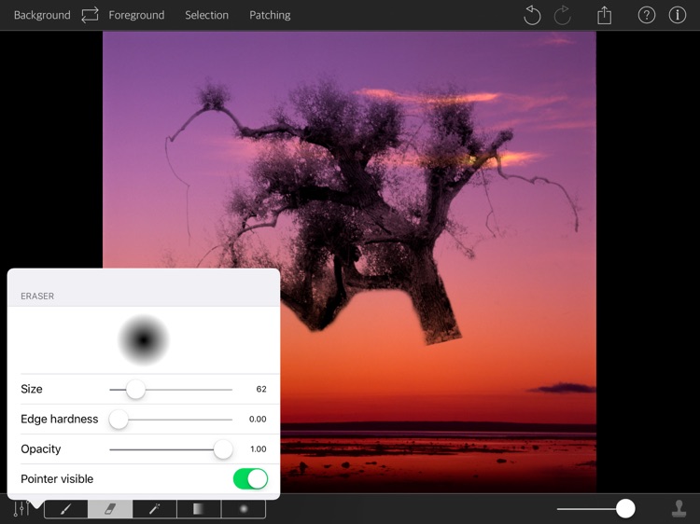Click the Stamp icon
700x524 pixels.
[679, 508]
